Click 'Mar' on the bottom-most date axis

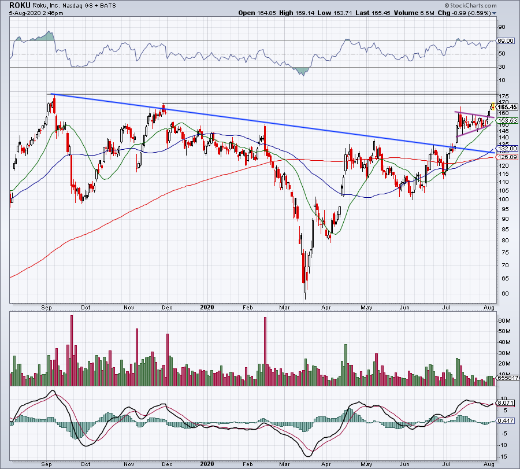[x=284, y=464]
